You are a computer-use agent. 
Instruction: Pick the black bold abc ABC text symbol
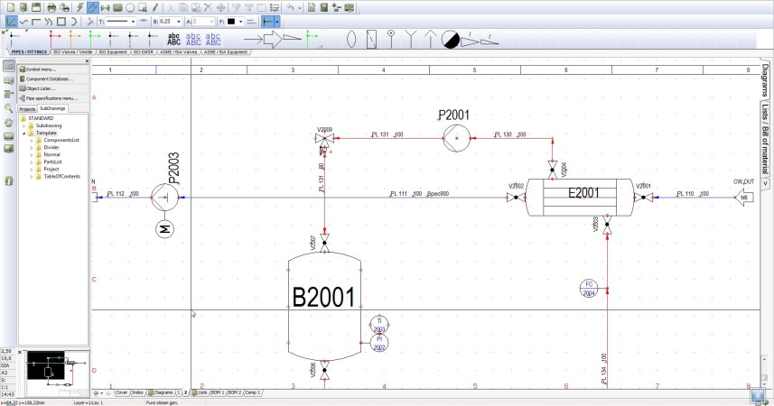point(173,39)
